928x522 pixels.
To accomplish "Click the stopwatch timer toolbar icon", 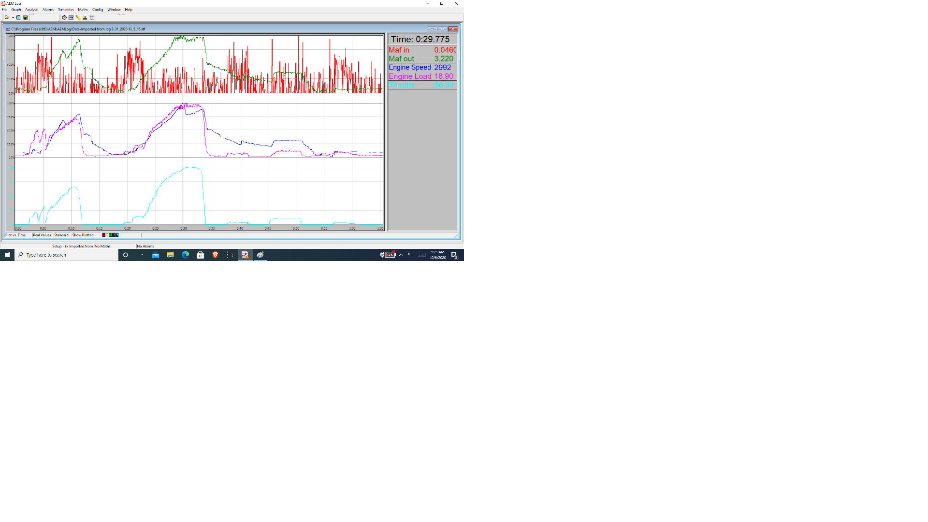I will pos(64,17).
